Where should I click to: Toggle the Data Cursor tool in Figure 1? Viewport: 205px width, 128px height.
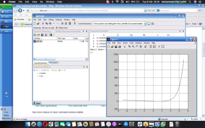[145, 47]
